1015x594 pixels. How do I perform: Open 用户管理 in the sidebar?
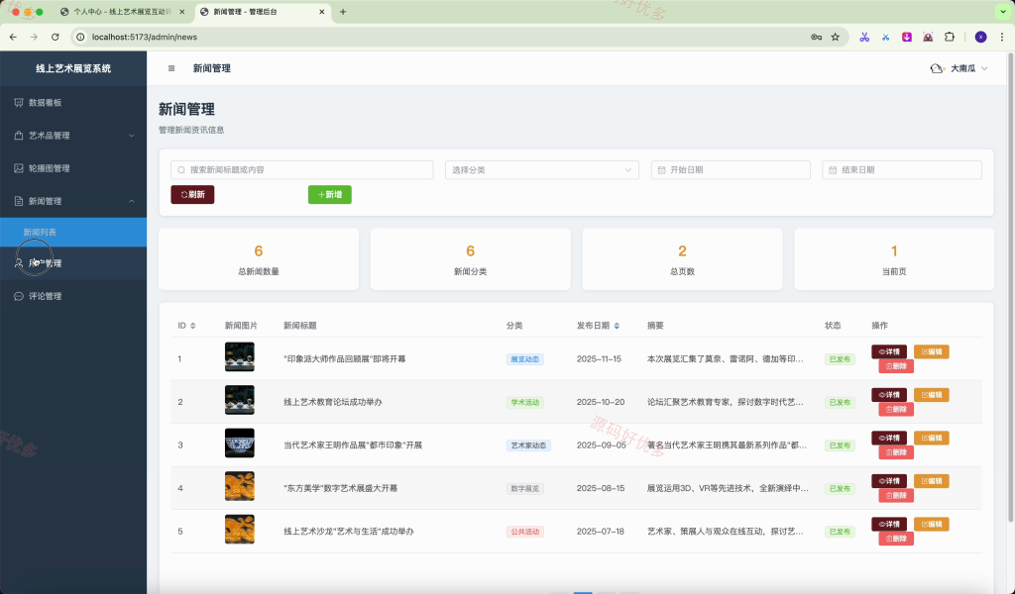click(73, 263)
